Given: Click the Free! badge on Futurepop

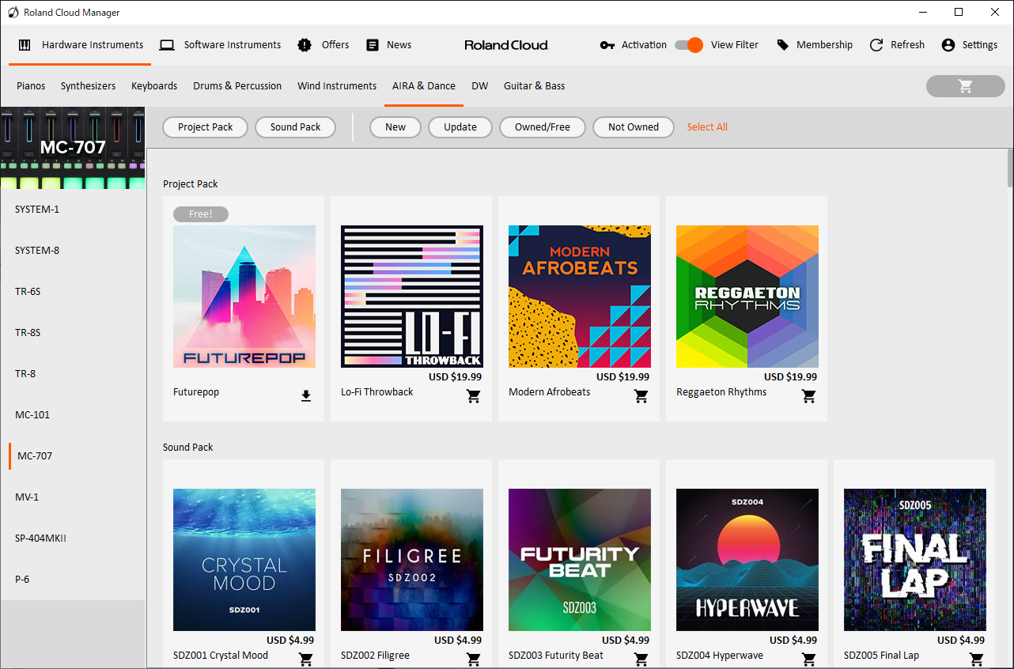Looking at the screenshot, I should 201,214.
